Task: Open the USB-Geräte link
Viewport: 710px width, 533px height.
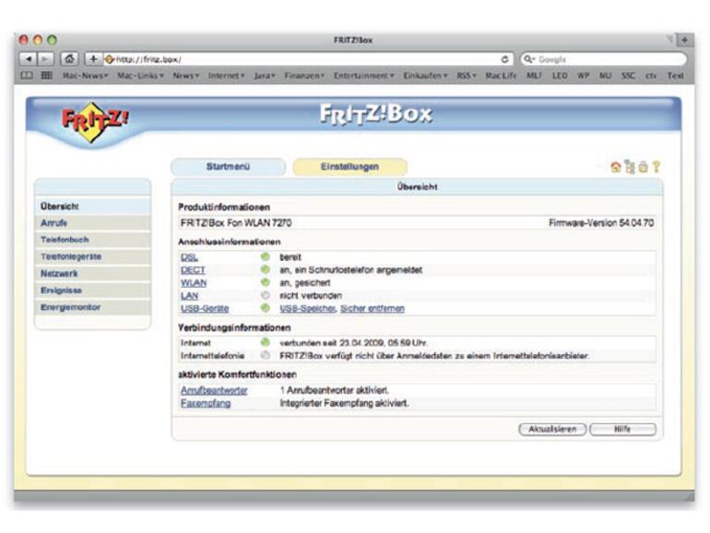Action: pos(205,308)
